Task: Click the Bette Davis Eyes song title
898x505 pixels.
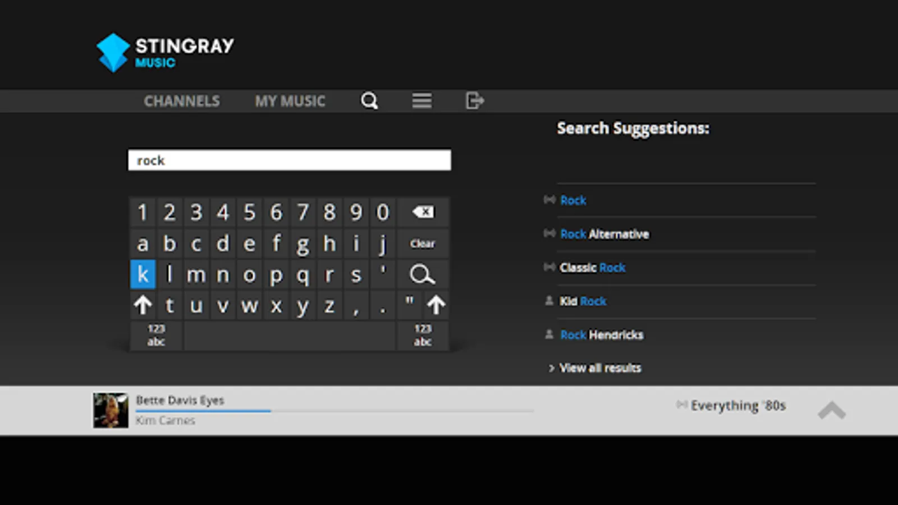Action: click(x=180, y=400)
